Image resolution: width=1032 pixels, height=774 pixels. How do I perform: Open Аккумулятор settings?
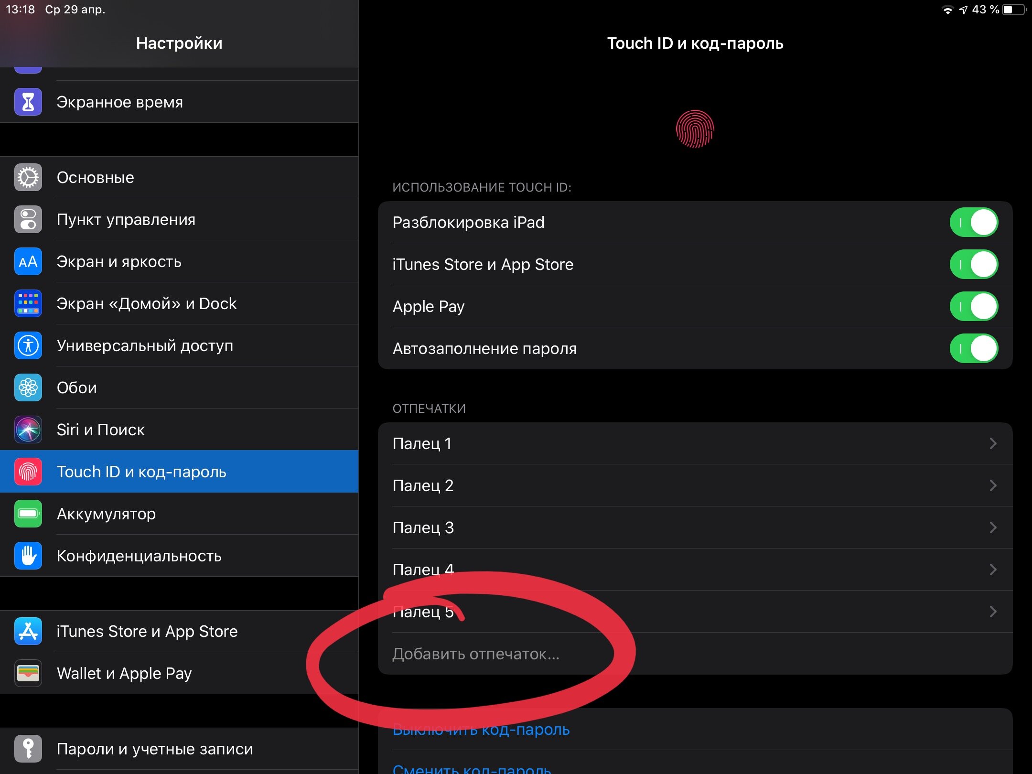[x=179, y=514]
